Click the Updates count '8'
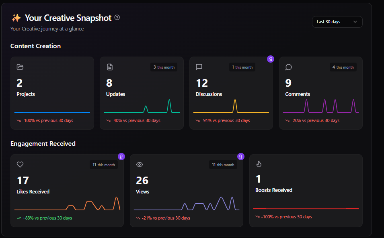This screenshot has height=238, width=384. 109,83
